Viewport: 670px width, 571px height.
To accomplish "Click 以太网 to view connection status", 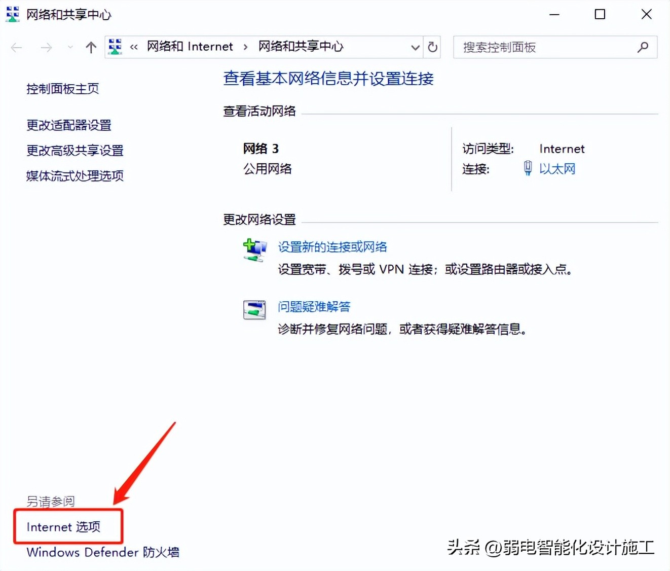I will (557, 168).
